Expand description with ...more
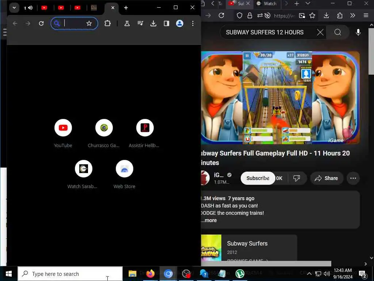 click(209, 220)
